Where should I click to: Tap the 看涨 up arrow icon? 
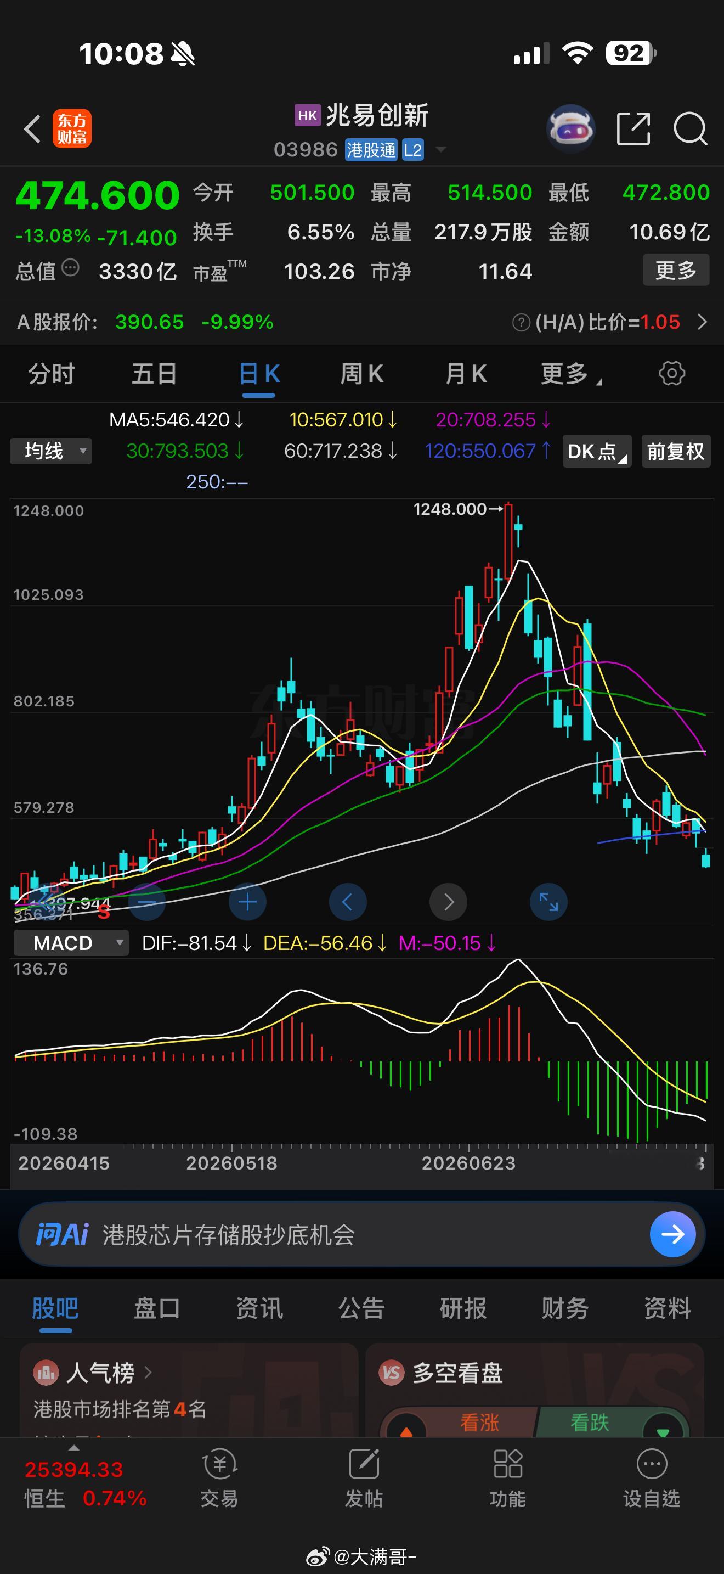406,1427
